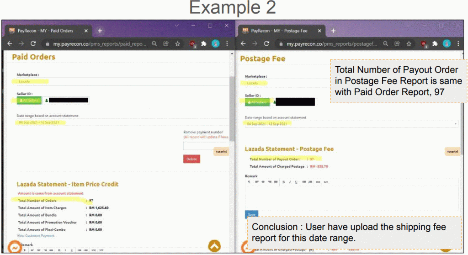Insert ordered list in Postage Fee remark editor
This screenshot has width=468, height=255.
(310, 182)
